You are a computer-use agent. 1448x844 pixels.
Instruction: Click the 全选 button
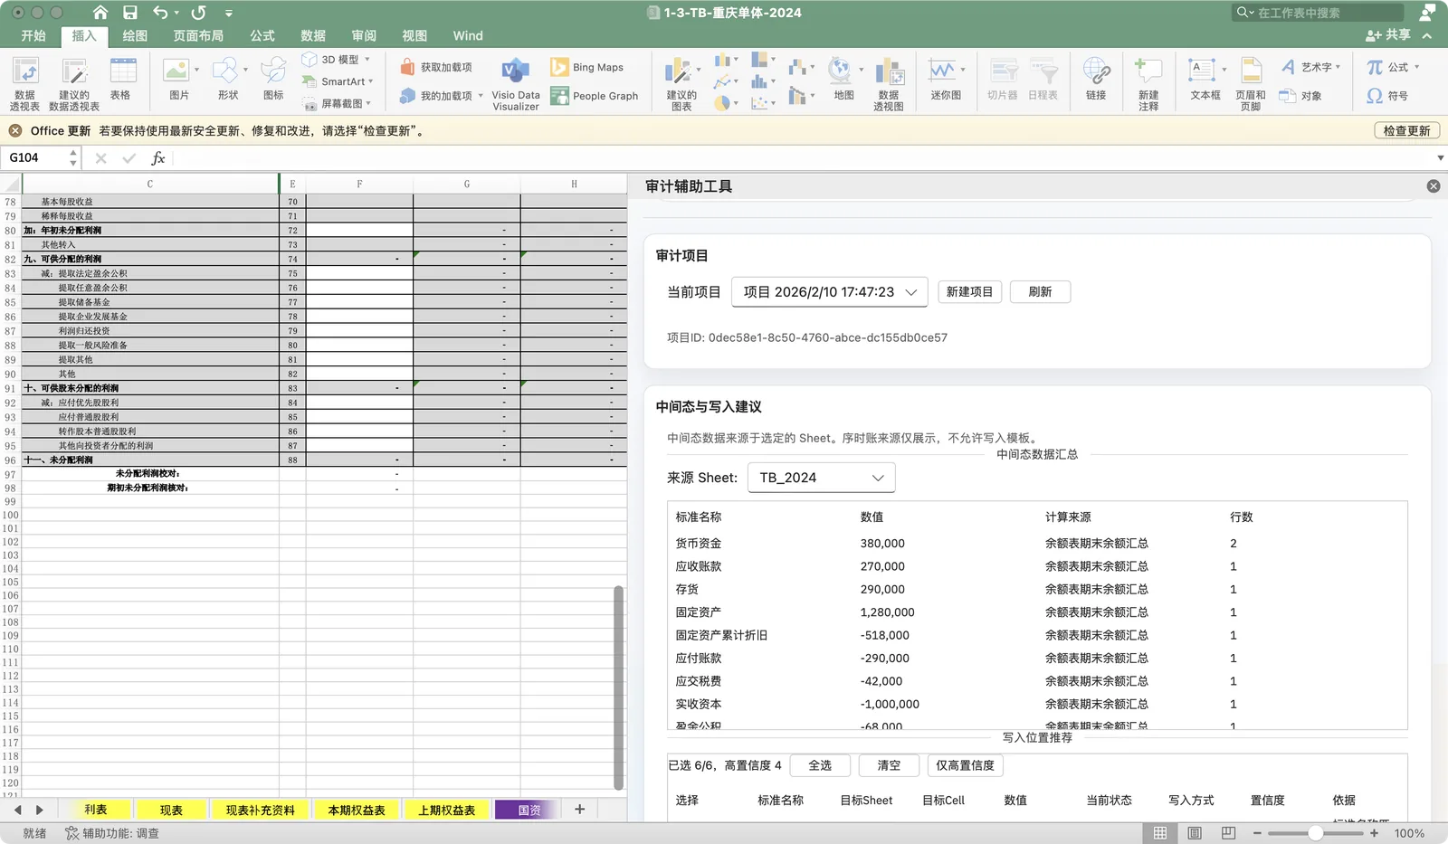(x=820, y=765)
